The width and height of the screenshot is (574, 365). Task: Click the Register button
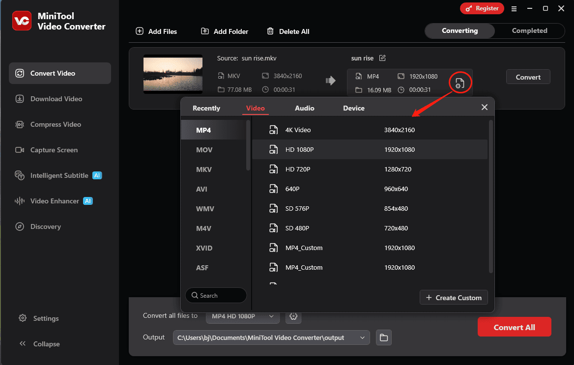pyautogui.click(x=482, y=8)
